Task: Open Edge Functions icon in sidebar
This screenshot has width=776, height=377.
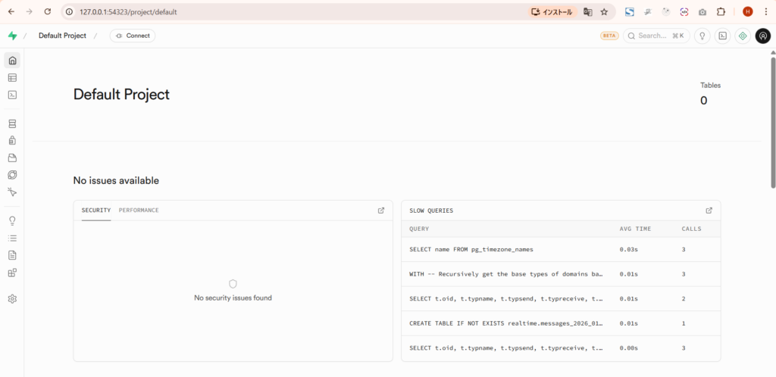Action: click(x=12, y=175)
